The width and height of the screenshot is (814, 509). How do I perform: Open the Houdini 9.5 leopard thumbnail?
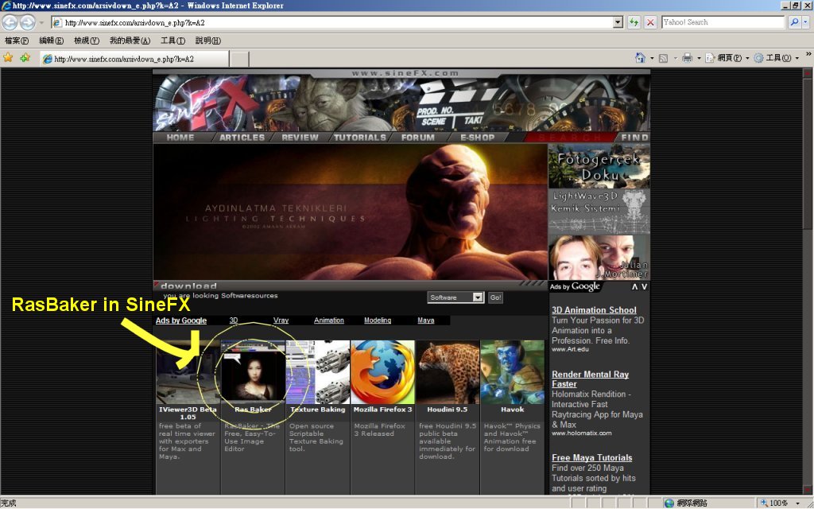pyautogui.click(x=448, y=372)
